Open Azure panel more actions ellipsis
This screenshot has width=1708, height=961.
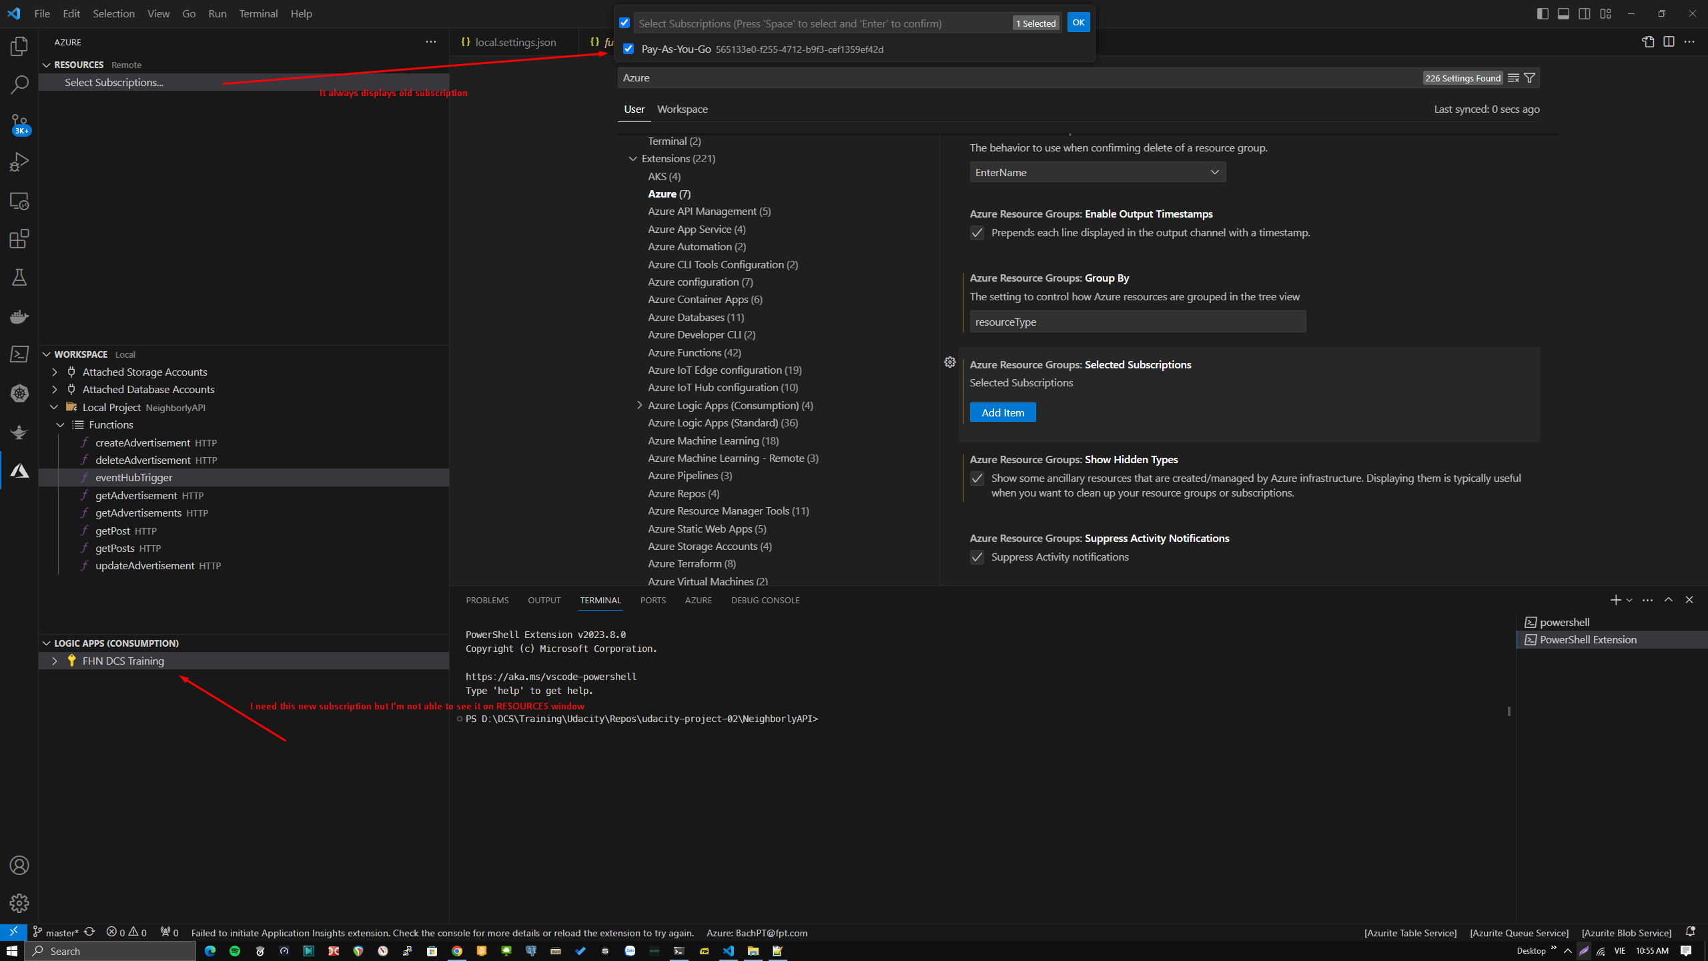coord(431,42)
